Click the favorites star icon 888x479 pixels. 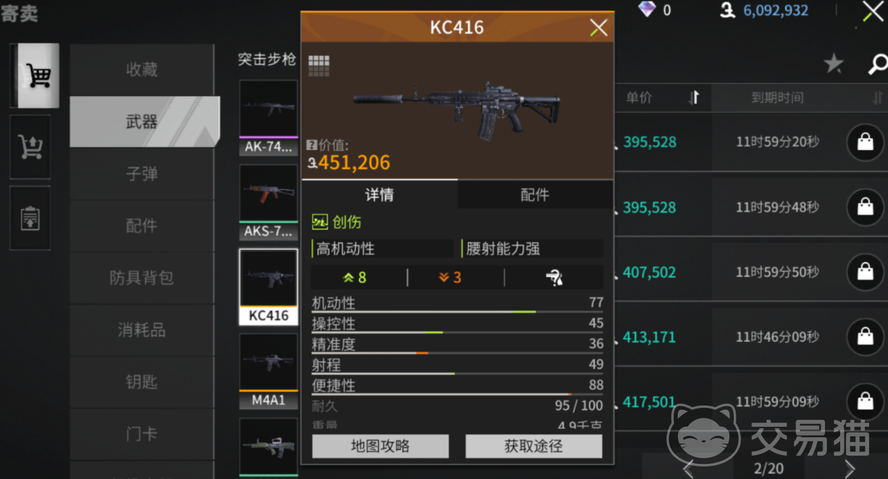point(833,63)
